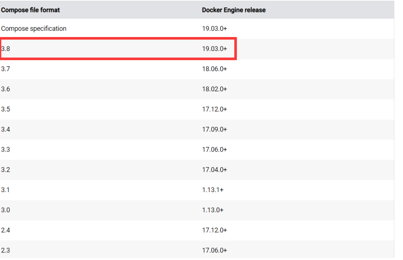Select the 1.13.0+ release value
This screenshot has height=260, width=403.
pyautogui.click(x=213, y=210)
